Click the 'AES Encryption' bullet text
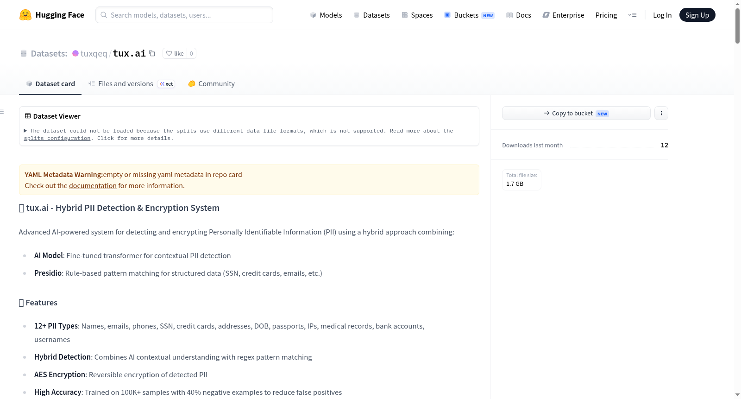Image resolution: width=741 pixels, height=399 pixels. [121, 375]
